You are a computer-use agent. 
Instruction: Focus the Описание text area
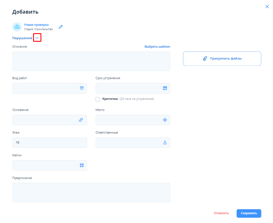pos(91,61)
